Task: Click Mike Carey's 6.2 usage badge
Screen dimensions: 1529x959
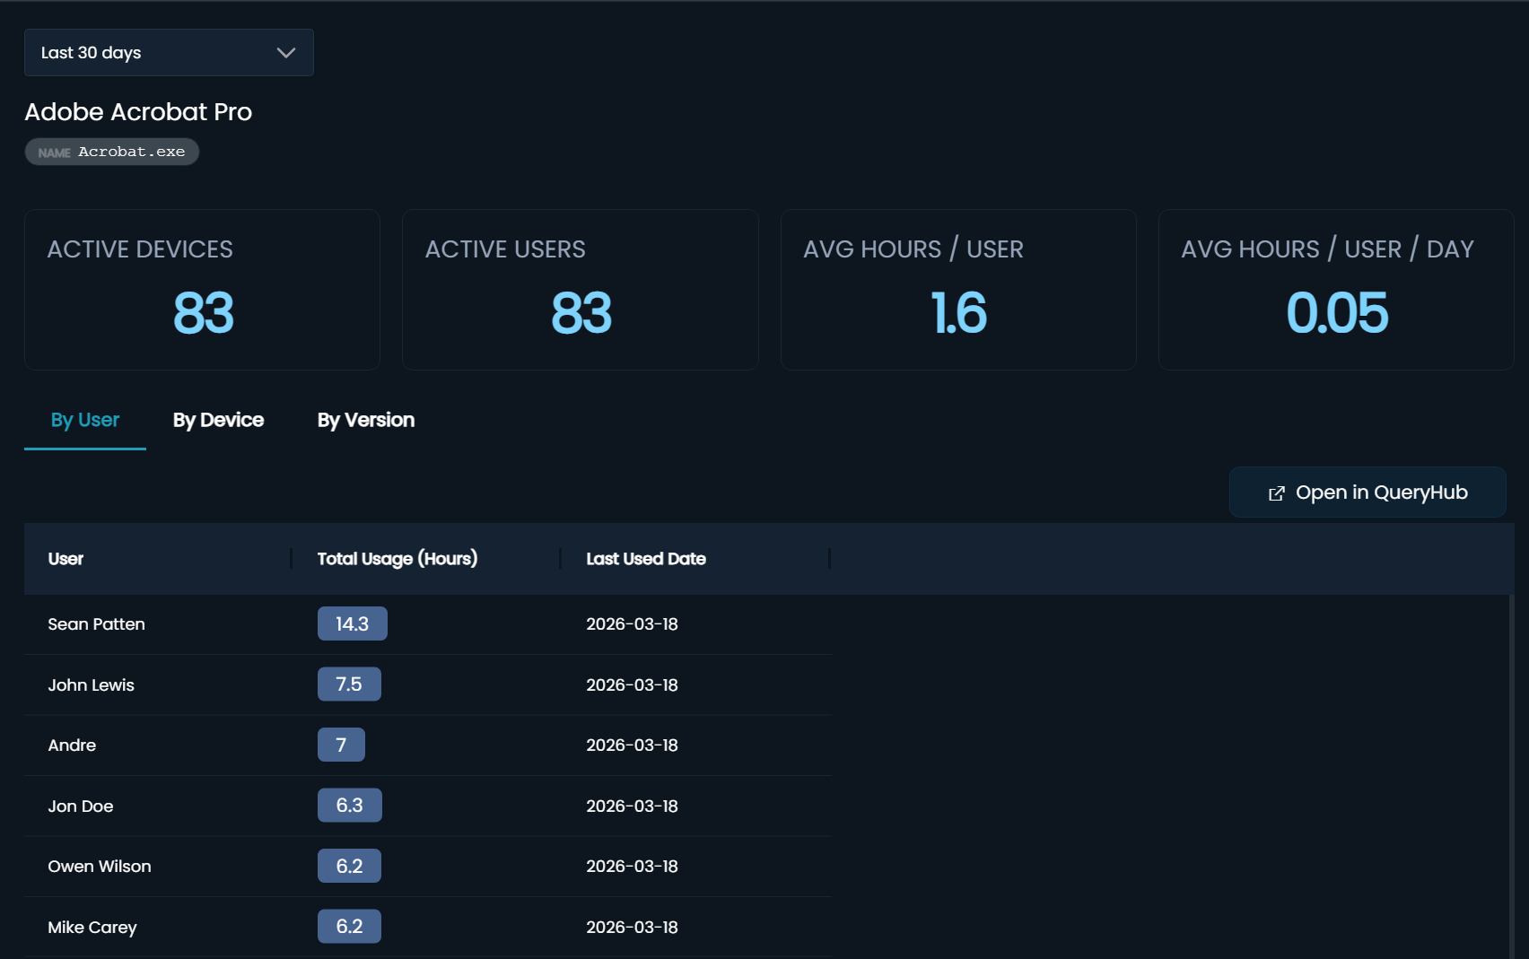Action: pos(350,927)
